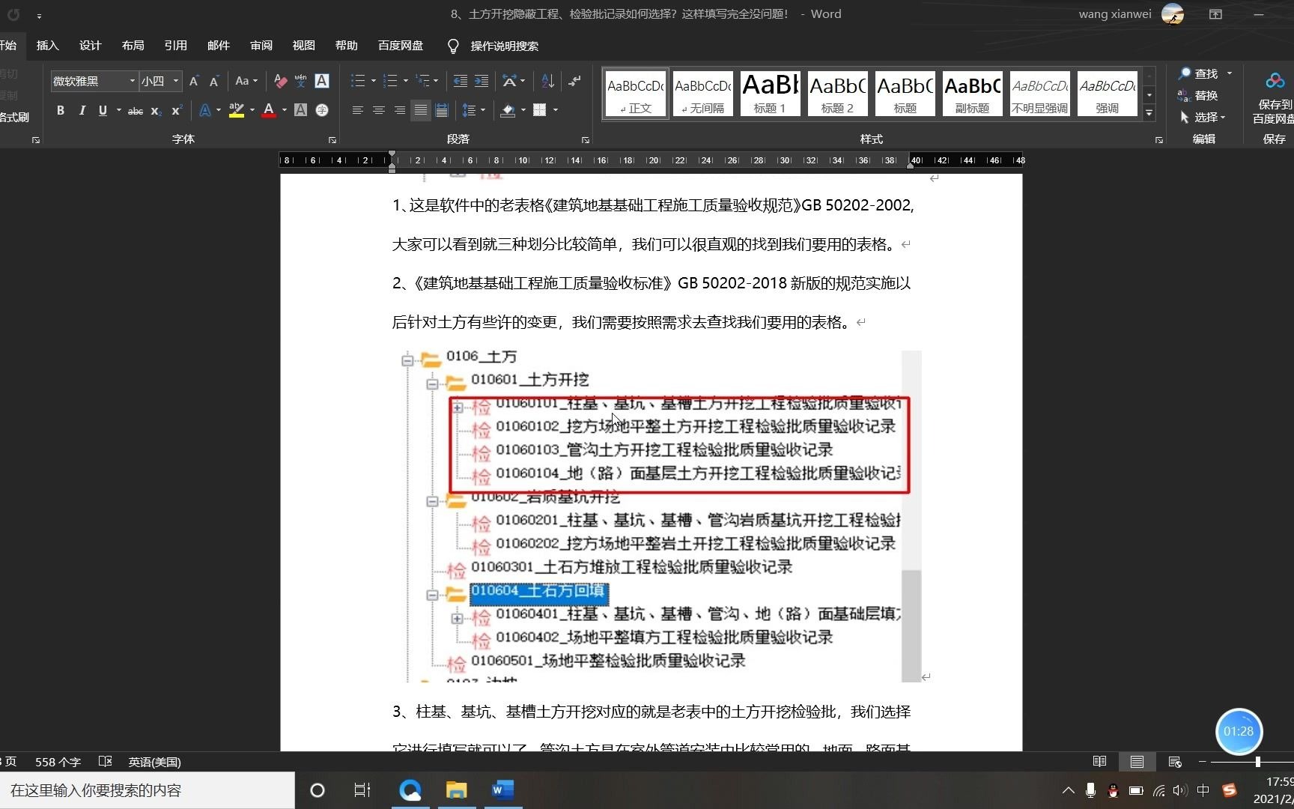Apply italic formatting
Viewport: 1294px width, 809px height.
pyautogui.click(x=82, y=111)
